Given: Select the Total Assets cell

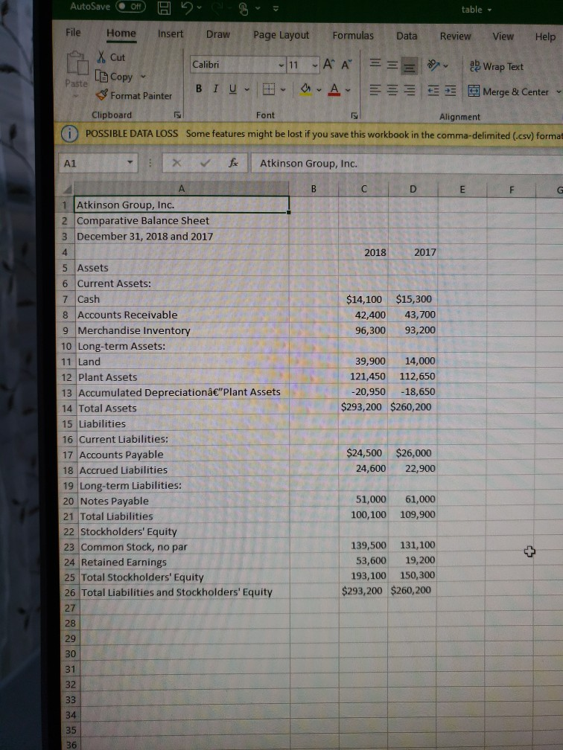Looking at the screenshot, I should 182,408.
